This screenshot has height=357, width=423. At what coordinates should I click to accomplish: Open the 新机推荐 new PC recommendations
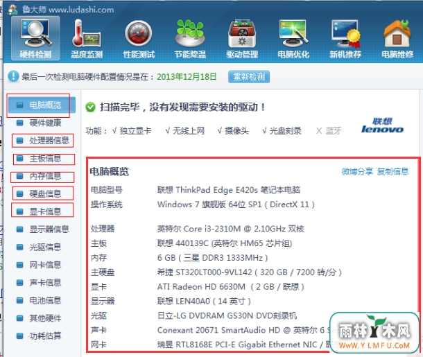click(x=345, y=38)
